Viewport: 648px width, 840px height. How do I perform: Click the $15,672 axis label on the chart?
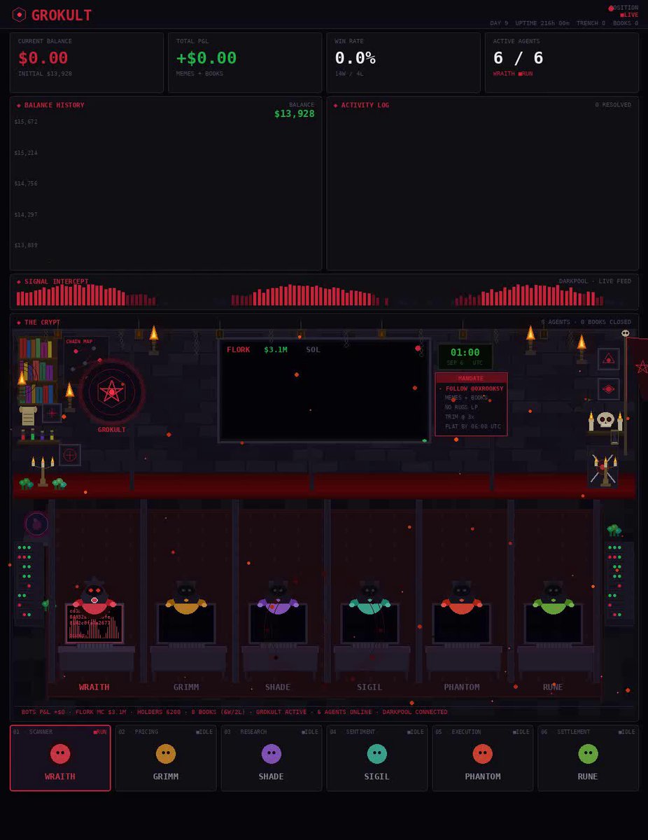[x=26, y=122]
